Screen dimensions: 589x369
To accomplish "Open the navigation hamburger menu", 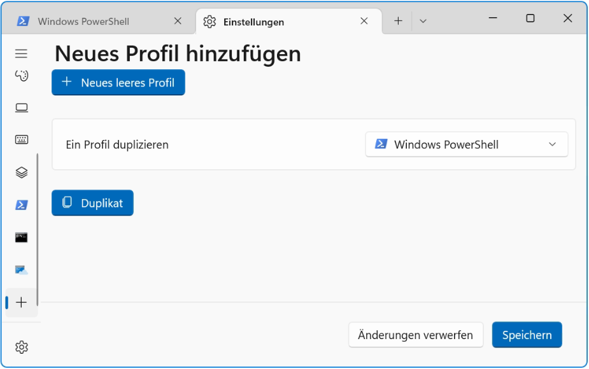I will coord(22,54).
